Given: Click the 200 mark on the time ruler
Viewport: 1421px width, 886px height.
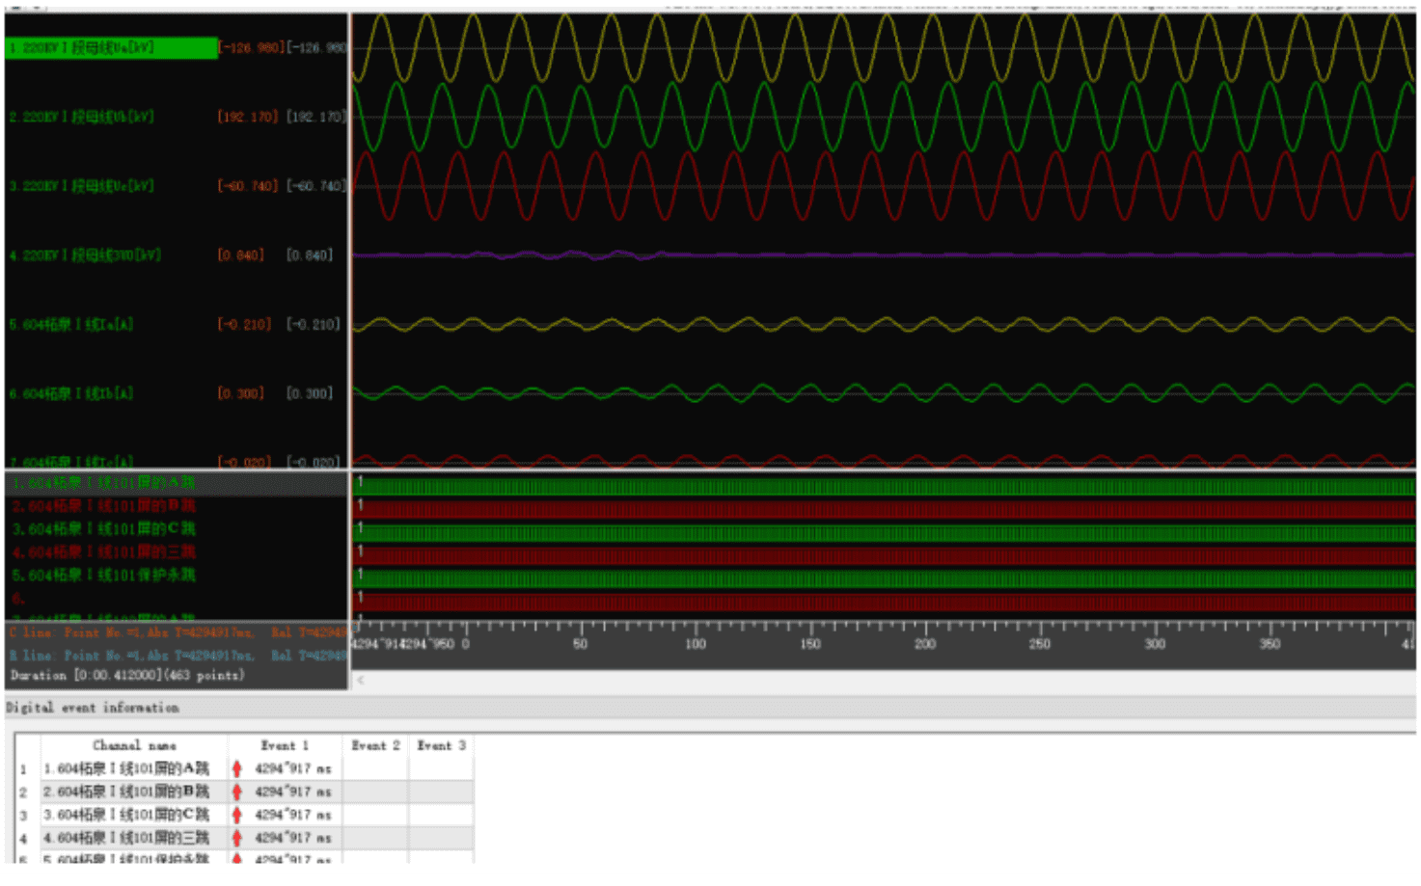Looking at the screenshot, I should (x=924, y=643).
